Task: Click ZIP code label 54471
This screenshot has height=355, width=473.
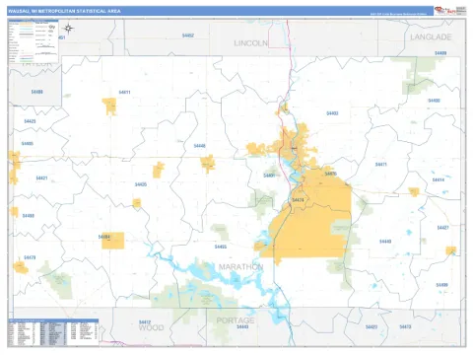Action: (x=381, y=165)
